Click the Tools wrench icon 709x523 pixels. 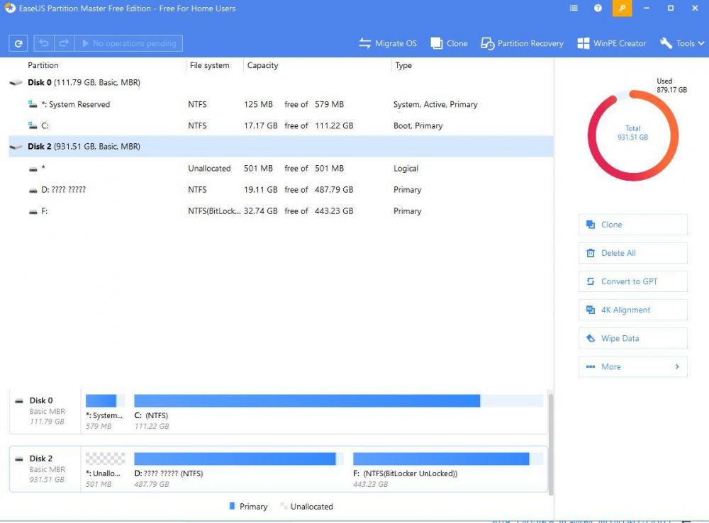coord(666,43)
